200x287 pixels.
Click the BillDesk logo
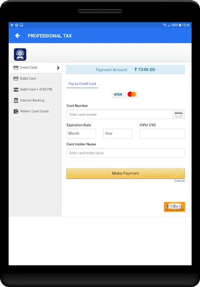click(x=174, y=207)
